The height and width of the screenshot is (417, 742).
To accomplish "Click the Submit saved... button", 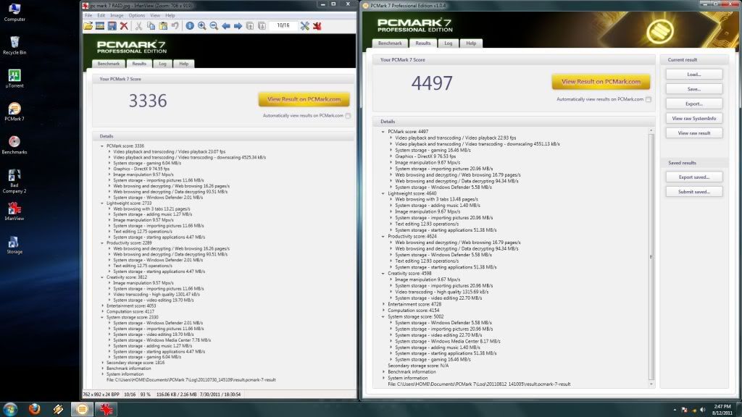I will 694,191.
